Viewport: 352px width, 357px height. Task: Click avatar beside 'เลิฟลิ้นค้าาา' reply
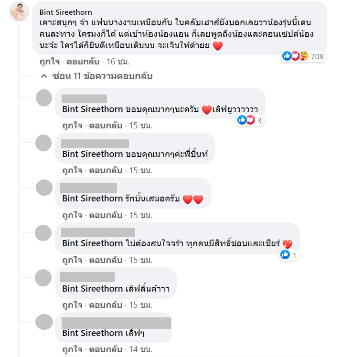pyautogui.click(x=44, y=278)
